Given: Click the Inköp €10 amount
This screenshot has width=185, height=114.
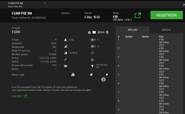Looking at the screenshot, I should [x=115, y=17].
